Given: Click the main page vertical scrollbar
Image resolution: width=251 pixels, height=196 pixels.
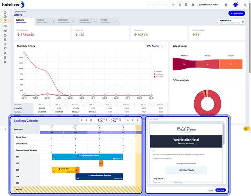Looking at the screenshot, I should tap(250, 38).
